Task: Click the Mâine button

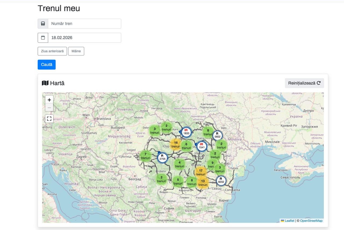Action: pos(76,51)
